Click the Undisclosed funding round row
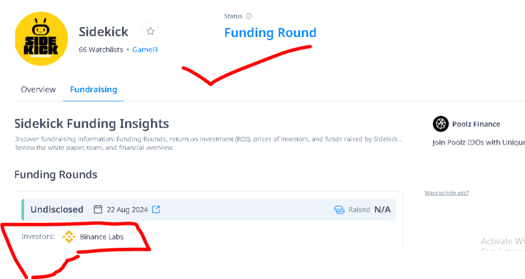 pos(209,210)
